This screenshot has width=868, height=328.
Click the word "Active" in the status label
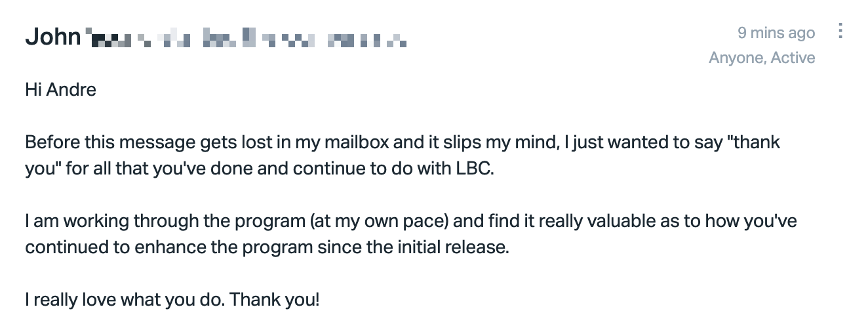coord(793,58)
